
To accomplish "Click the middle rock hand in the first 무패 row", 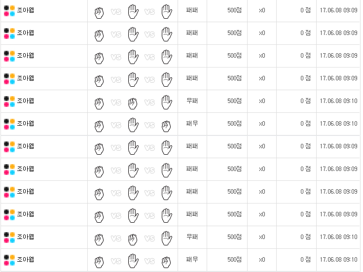I will (x=133, y=102).
